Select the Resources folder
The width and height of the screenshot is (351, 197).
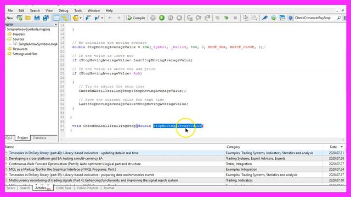point(20,49)
